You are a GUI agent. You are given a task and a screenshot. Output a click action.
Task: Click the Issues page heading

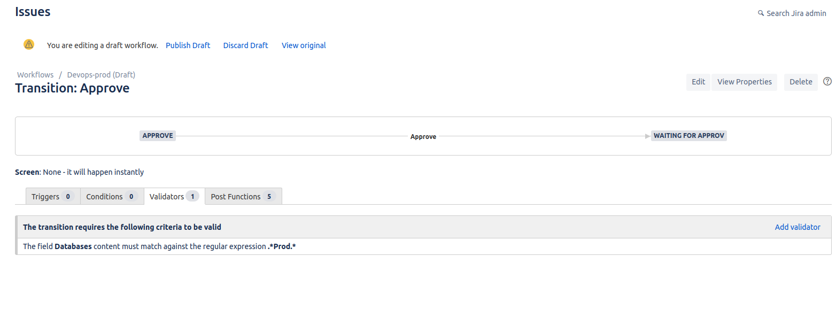(x=33, y=12)
